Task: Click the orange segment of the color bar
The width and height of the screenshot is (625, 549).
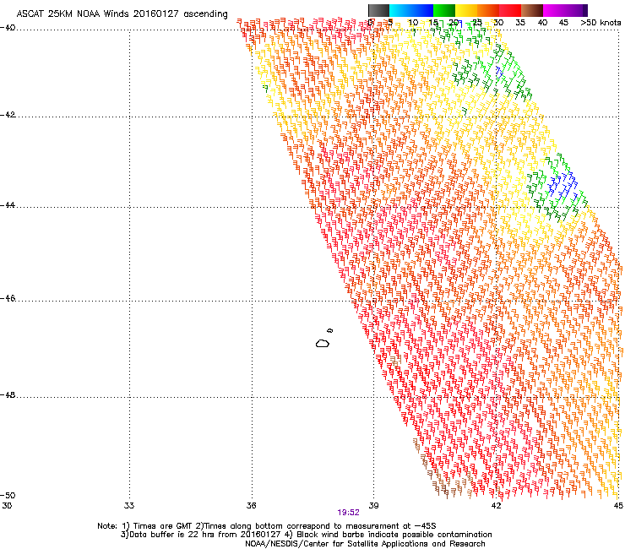Action: click(x=488, y=10)
